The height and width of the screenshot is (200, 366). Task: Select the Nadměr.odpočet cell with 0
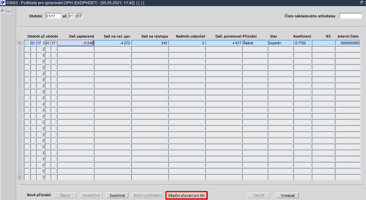187,43
